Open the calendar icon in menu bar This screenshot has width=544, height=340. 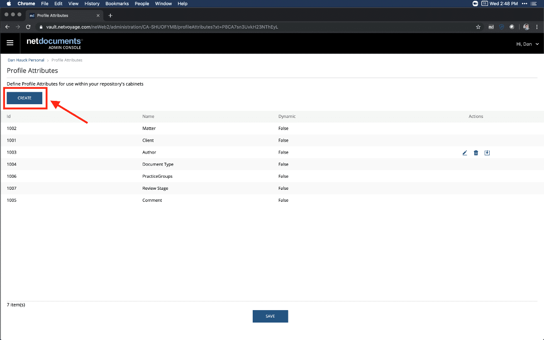point(485,4)
